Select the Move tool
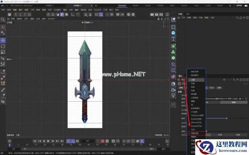This screenshot has height=155, width=249. 3,41
